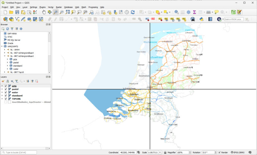Image resolution: width=257 pixels, height=155 pixels.
Task: Toggle visibility of the TOP10NL layer
Action: (6, 99)
